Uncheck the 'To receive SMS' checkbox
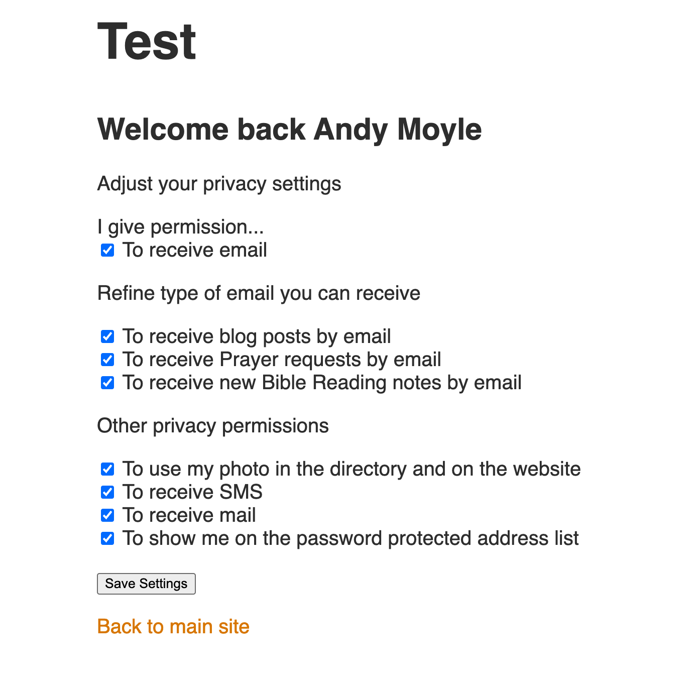Image resolution: width=696 pixels, height=685 pixels. click(x=107, y=492)
